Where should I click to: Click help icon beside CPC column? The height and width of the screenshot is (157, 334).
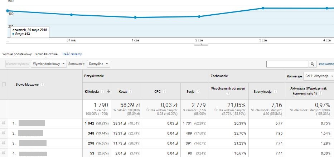164,92
